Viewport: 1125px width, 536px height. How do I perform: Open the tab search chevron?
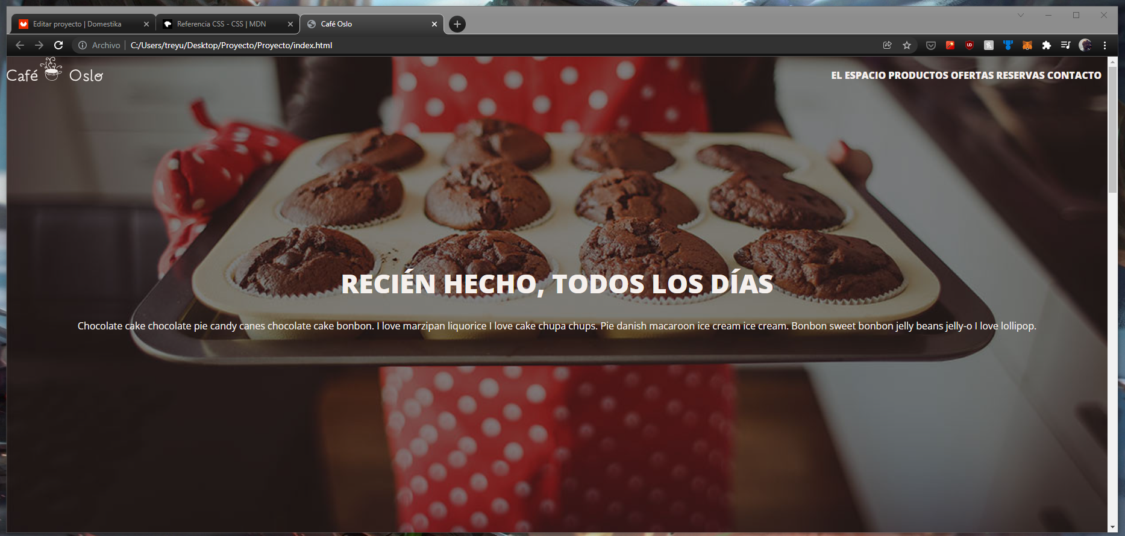click(1021, 15)
